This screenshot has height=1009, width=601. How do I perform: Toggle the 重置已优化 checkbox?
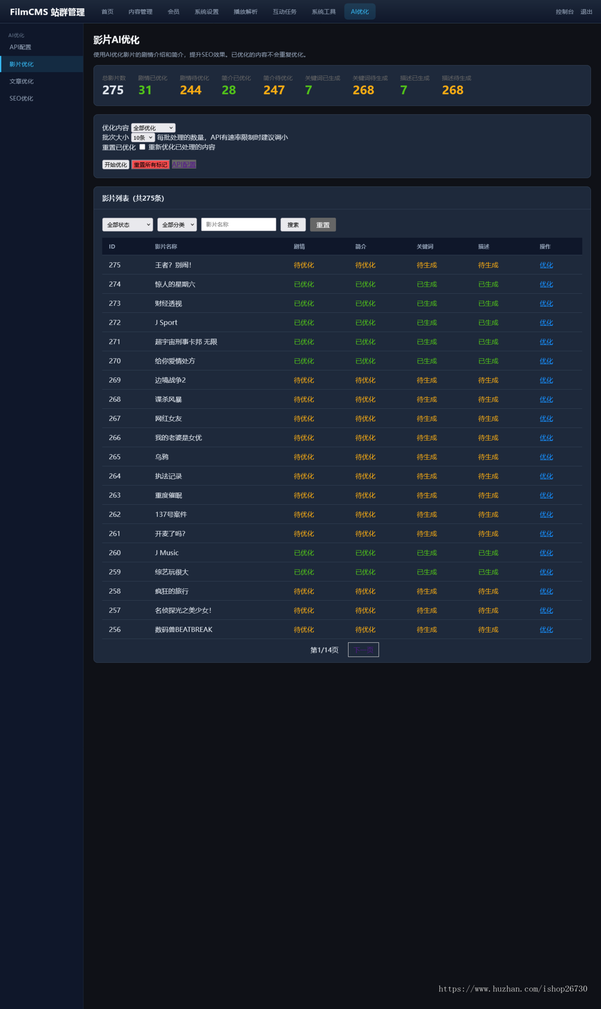[x=142, y=147]
